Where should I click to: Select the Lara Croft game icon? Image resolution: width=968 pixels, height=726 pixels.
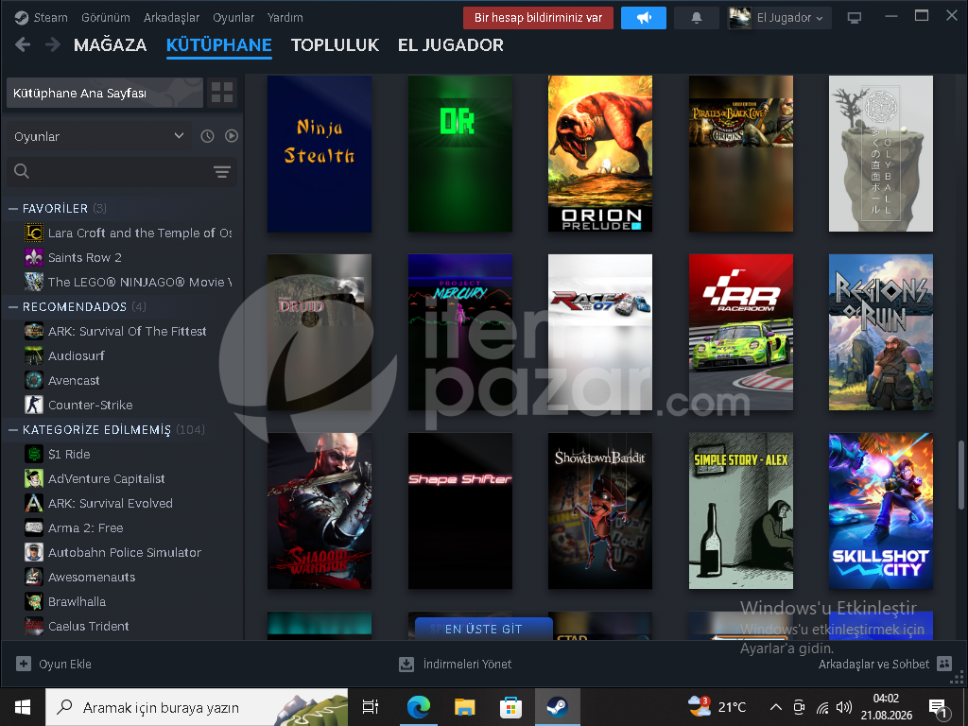[34, 233]
